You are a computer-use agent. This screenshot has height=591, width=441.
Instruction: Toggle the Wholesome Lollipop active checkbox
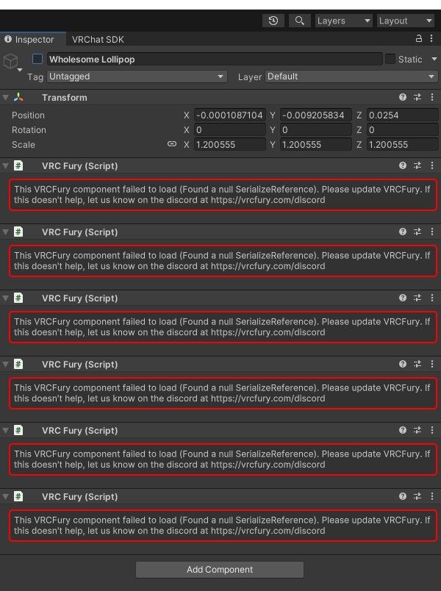pos(37,59)
